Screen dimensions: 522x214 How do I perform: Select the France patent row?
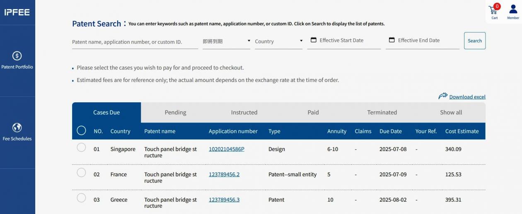[81, 173]
